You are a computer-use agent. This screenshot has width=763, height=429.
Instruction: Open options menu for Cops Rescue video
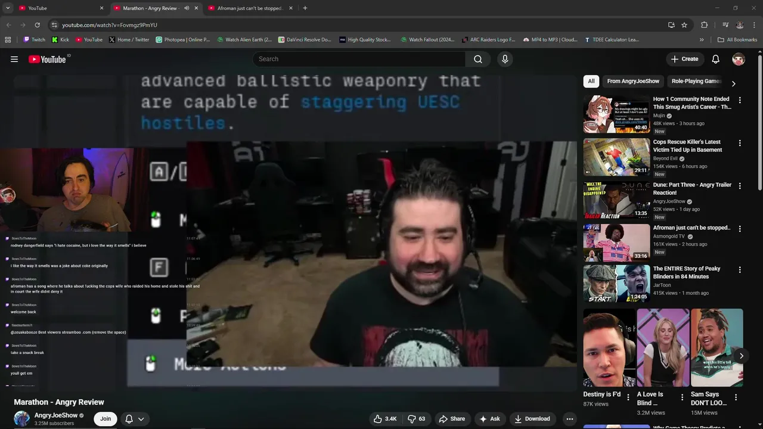(740, 143)
